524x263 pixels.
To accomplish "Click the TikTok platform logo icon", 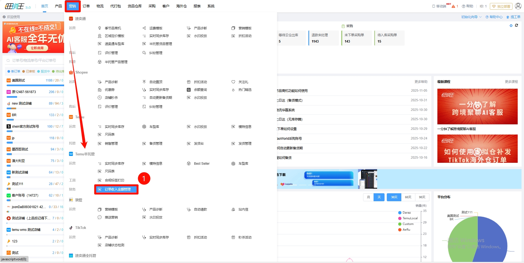I will click(71, 228).
